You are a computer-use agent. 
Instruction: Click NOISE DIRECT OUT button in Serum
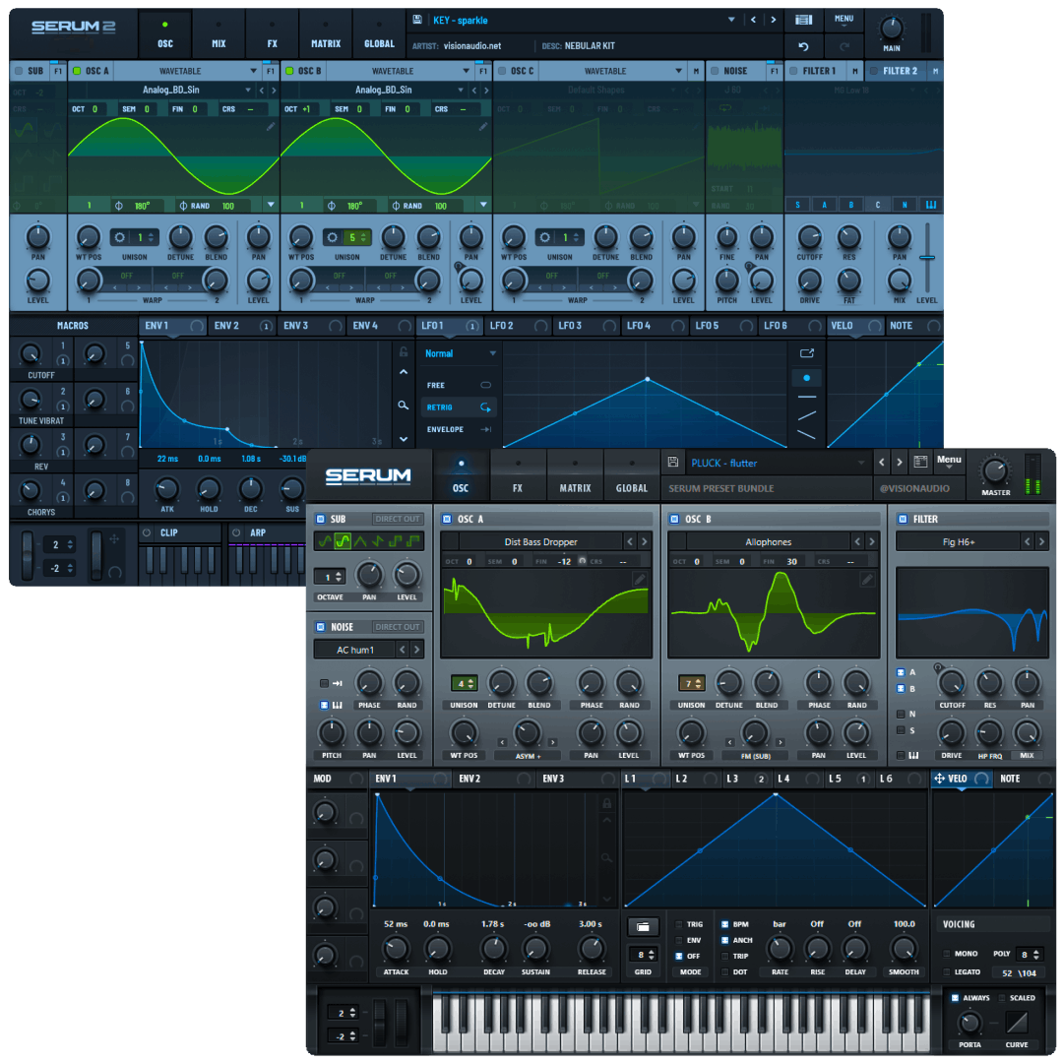click(398, 626)
